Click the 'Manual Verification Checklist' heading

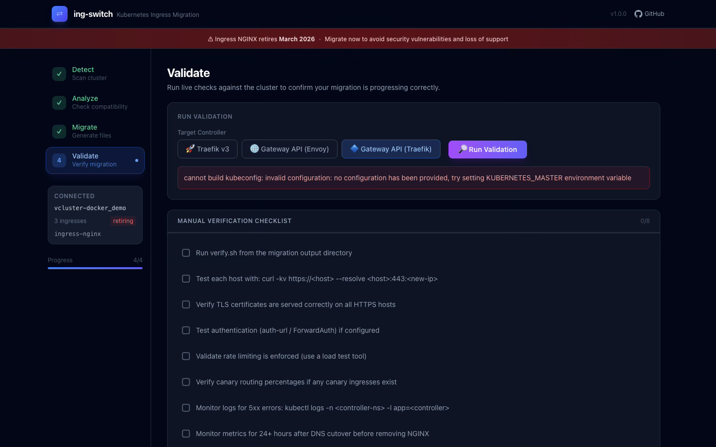click(x=235, y=221)
